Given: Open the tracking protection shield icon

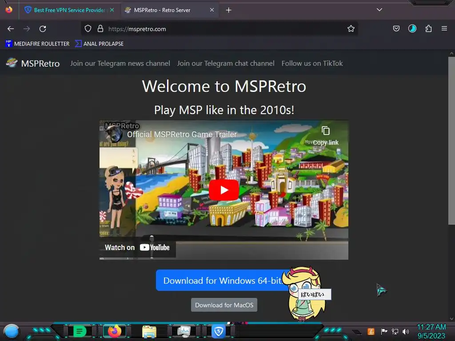Looking at the screenshot, I should click(88, 29).
